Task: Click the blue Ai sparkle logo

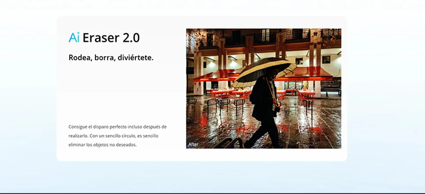Action: coord(74,37)
